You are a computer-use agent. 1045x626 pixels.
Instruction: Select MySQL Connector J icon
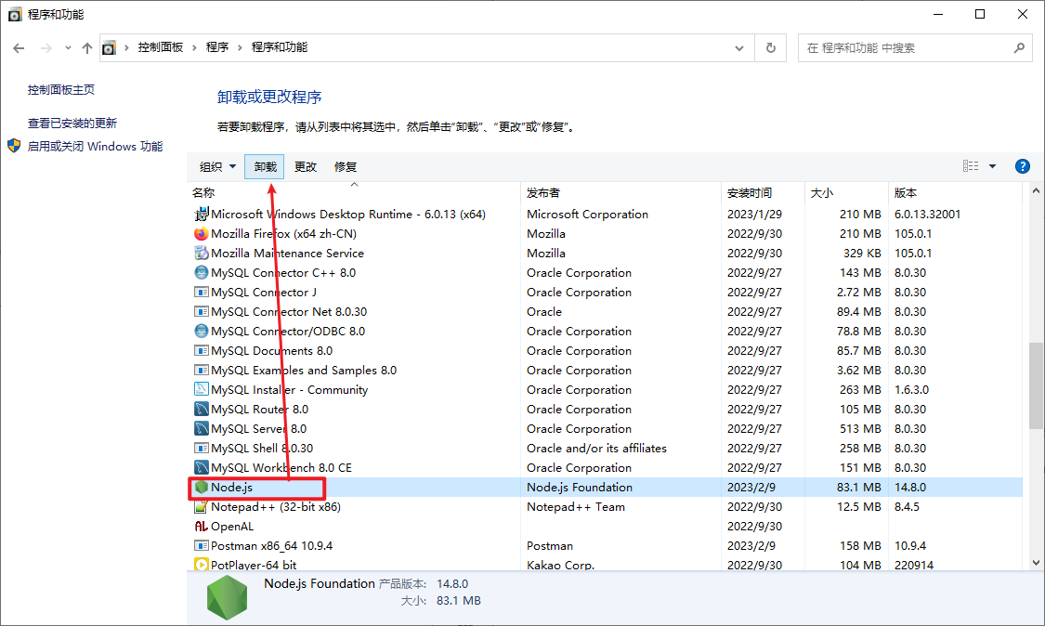[202, 292]
